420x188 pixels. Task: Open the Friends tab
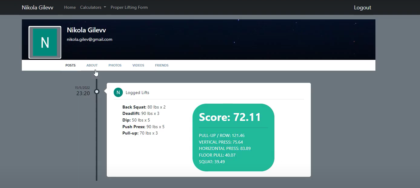click(x=162, y=65)
